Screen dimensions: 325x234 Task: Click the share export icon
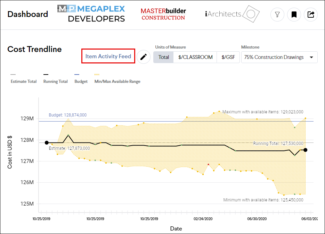click(311, 15)
